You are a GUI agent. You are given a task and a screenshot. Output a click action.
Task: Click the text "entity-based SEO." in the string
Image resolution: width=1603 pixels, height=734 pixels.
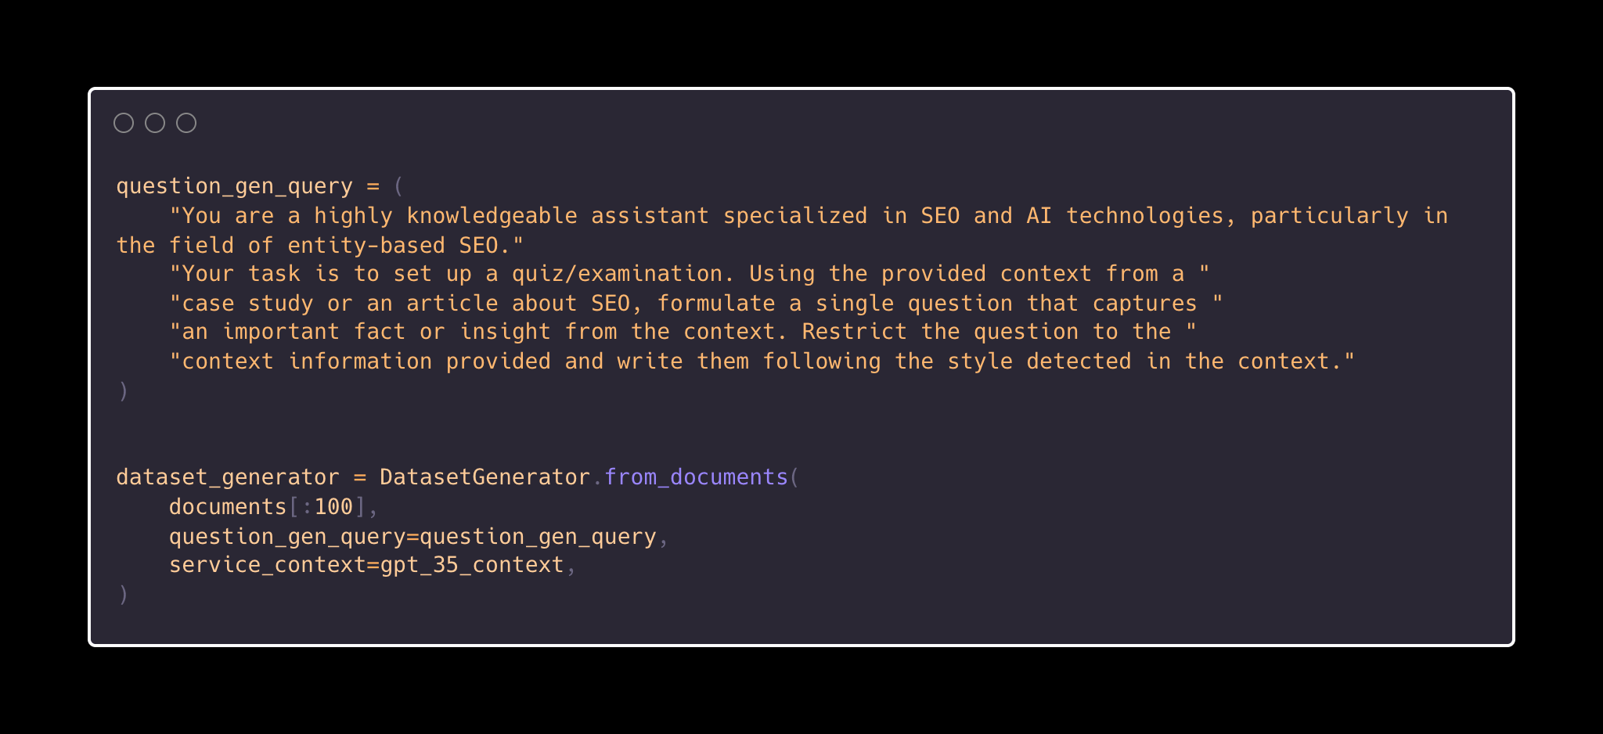coord(405,246)
